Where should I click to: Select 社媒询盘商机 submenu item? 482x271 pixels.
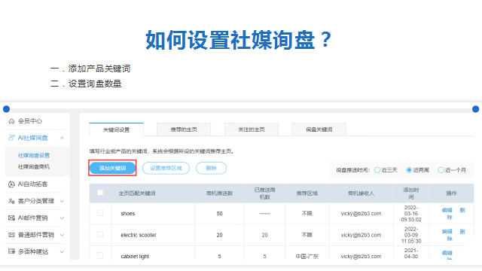coord(34,167)
